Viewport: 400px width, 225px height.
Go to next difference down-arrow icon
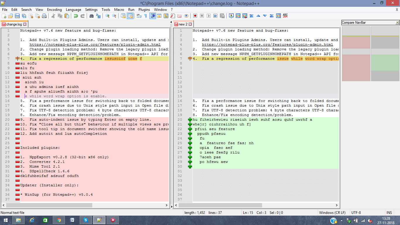(265, 16)
